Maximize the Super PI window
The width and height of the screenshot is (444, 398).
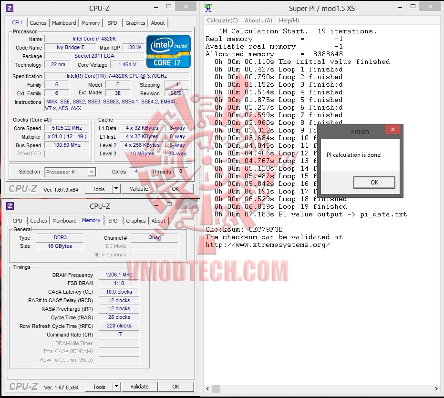[x=413, y=7]
